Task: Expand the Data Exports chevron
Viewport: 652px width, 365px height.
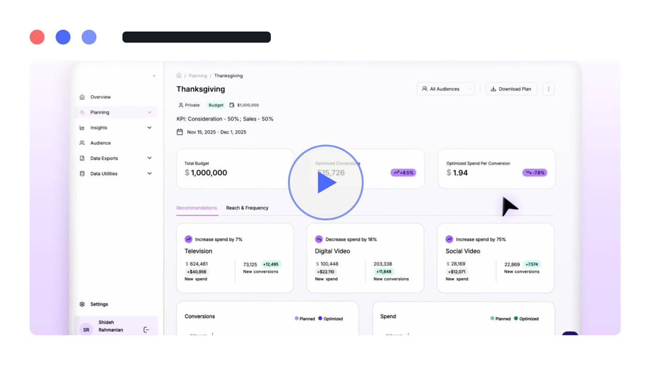Action: [149, 158]
